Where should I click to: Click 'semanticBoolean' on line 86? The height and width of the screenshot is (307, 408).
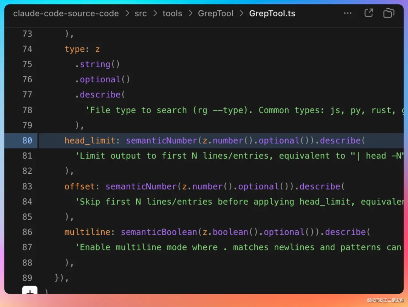[159, 232]
